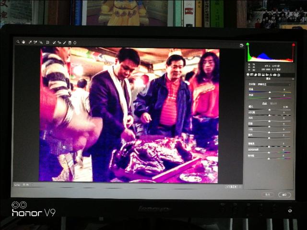Screen dimensions: 307x230
Task: Click the Saturation slider handle
Action: pos(269,159)
